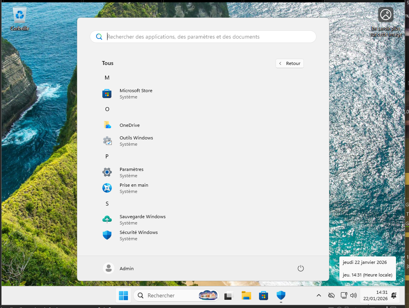Open Paramètres from the app list
Viewport: 409px width, 308px height.
131,172
